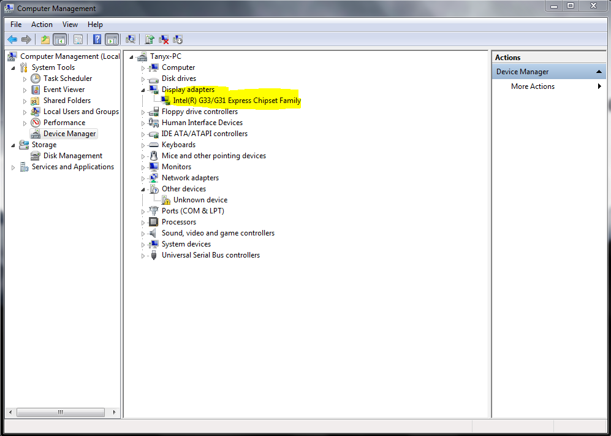Click the Properties toolbar icon
Screen dimensions: 611x436
point(78,39)
